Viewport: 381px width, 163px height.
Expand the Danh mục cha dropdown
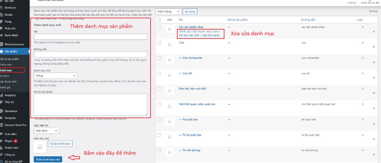pyautogui.click(x=55, y=76)
